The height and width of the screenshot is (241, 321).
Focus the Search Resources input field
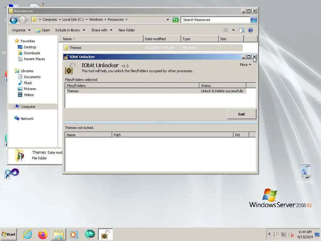(215, 20)
